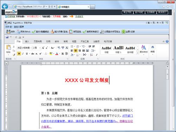Toggle show/hide revisions (显示/隐藏痕迹) button
Viewport: 176px width, 132px height.
pos(40,32)
